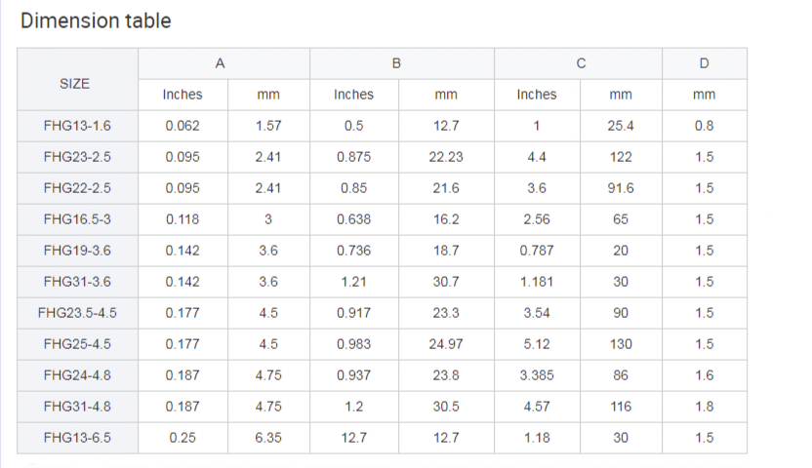Click the column C header
Viewport: 812px width, 468px height.
click(578, 63)
